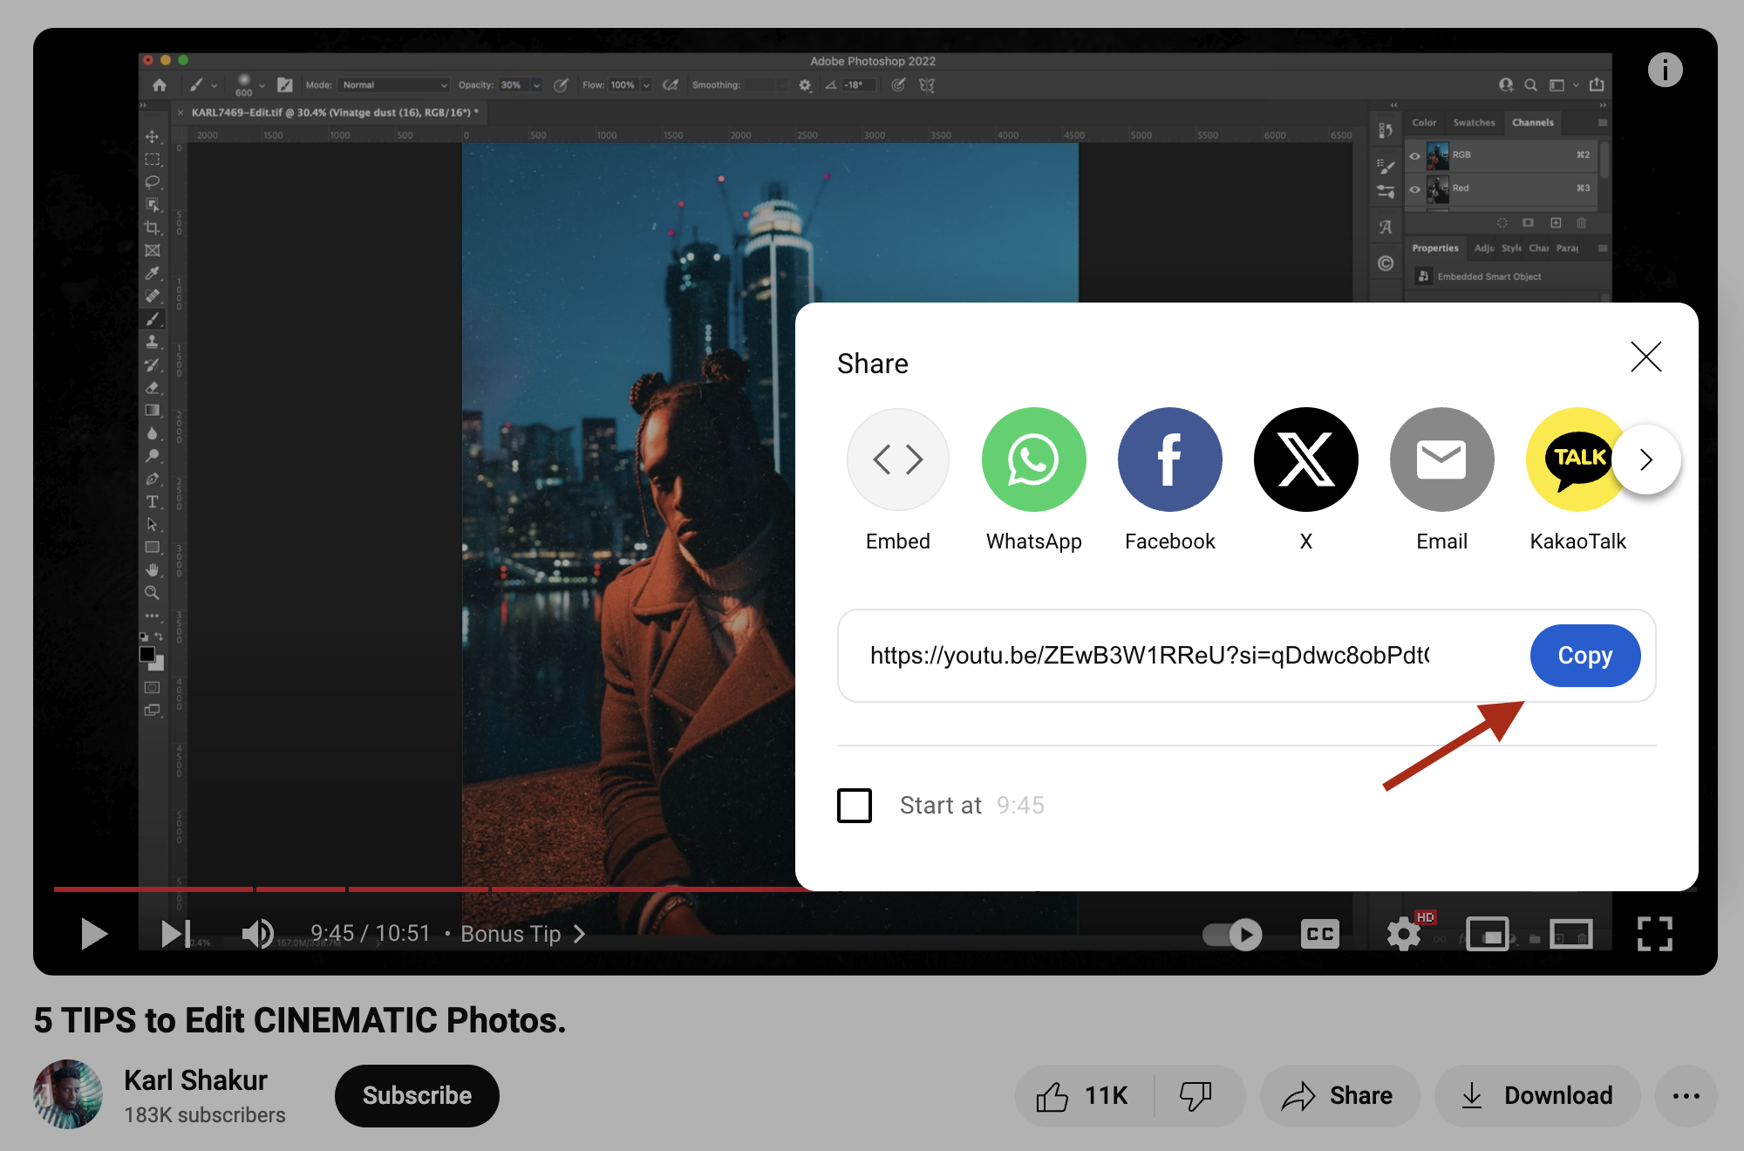This screenshot has height=1151, width=1744.
Task: Select the Type tool
Action: (153, 501)
